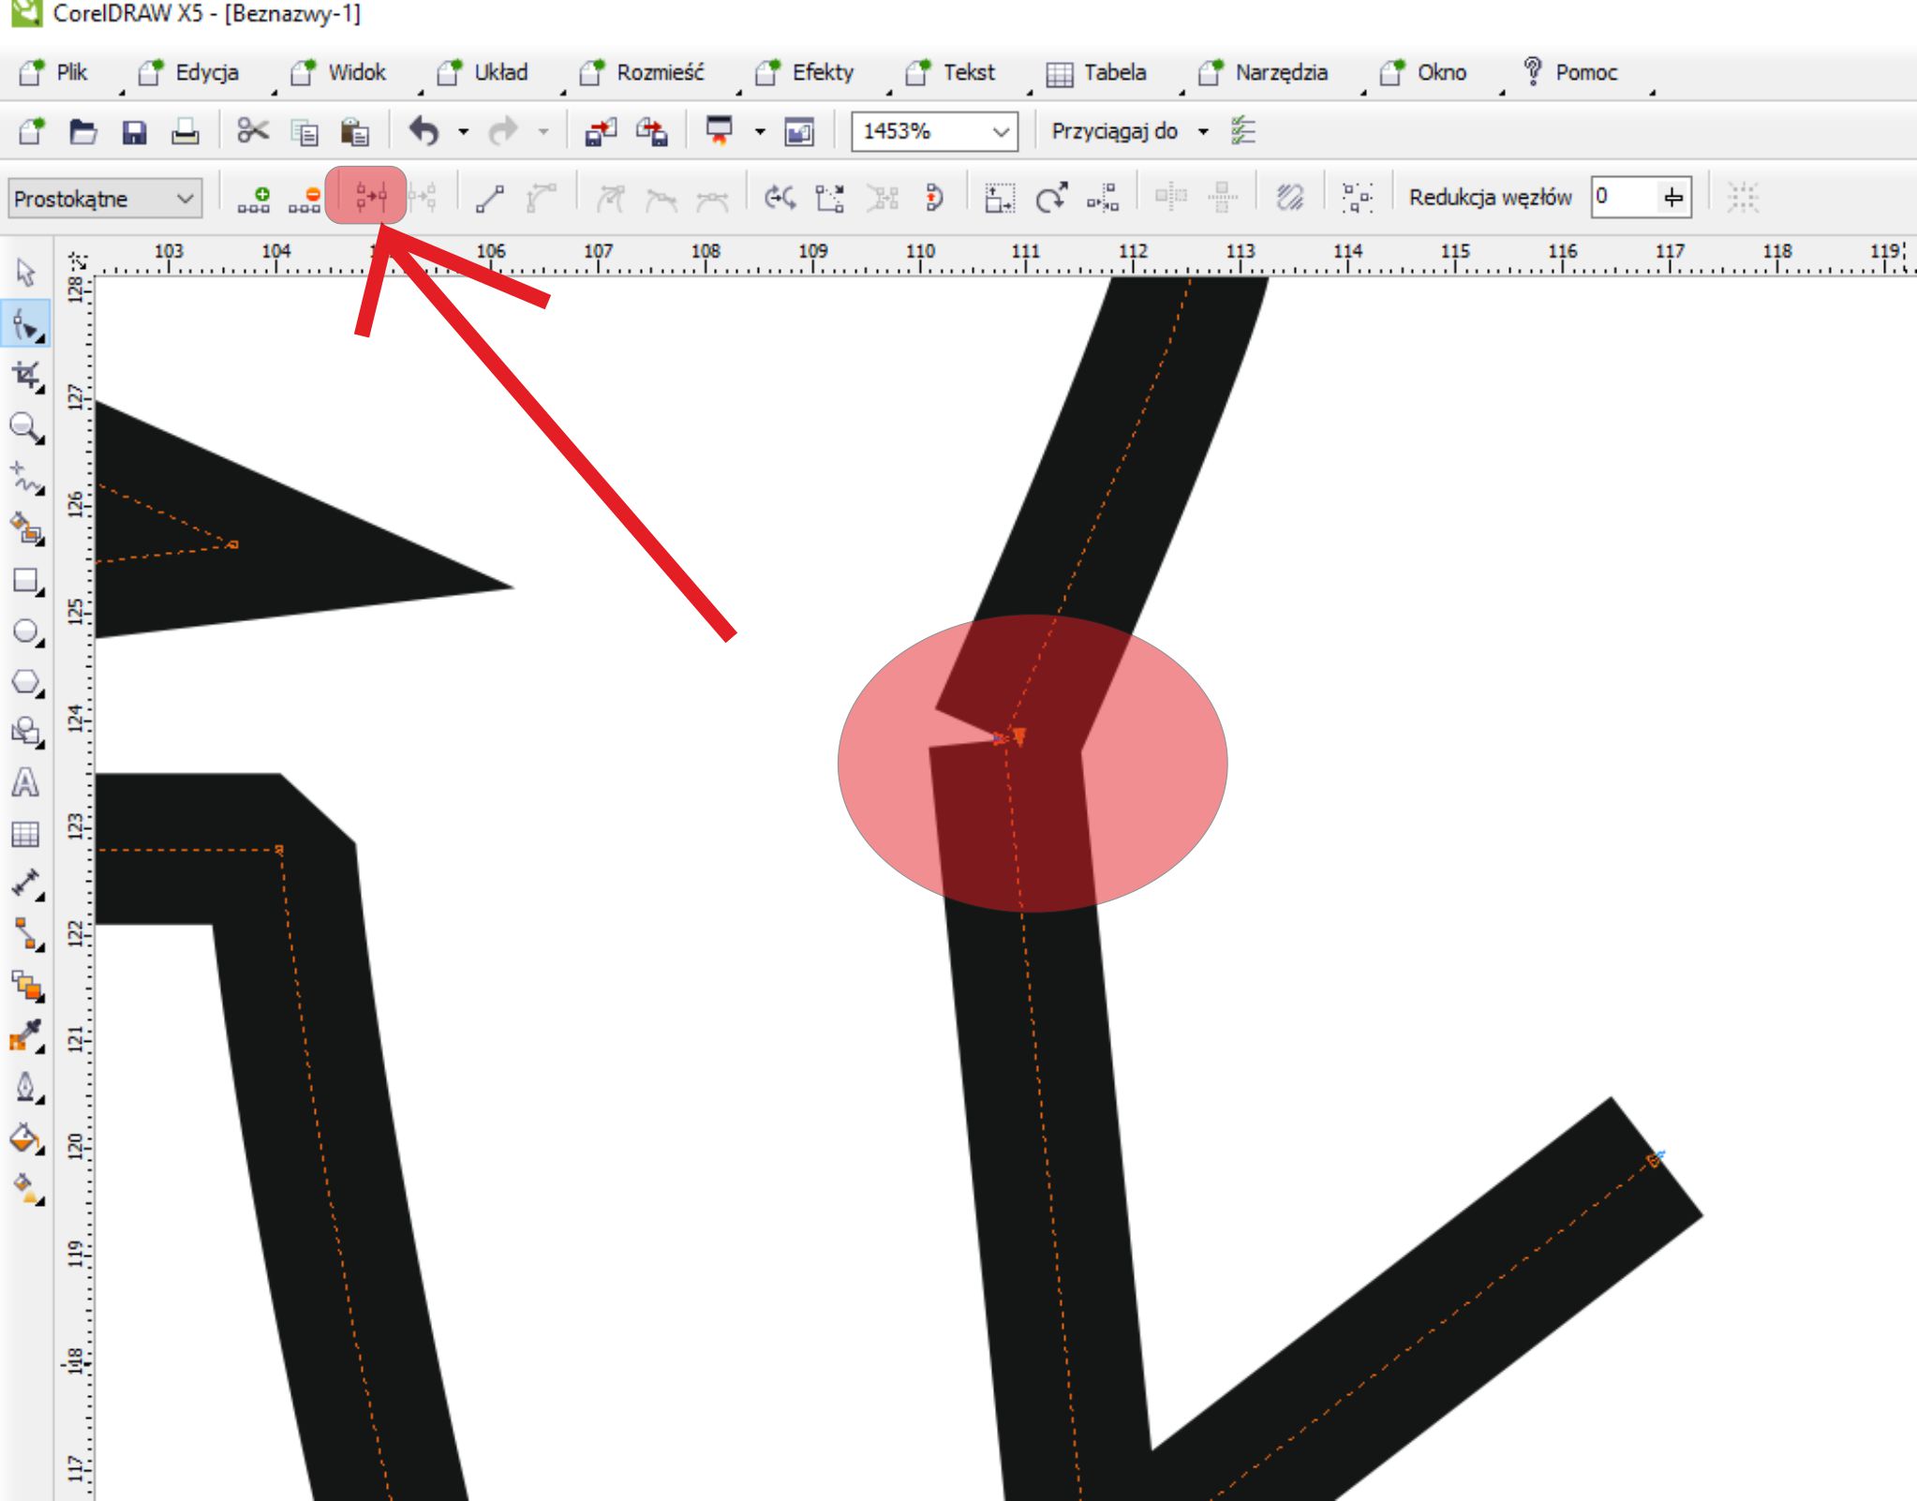Click the Add nodes button

(254, 198)
